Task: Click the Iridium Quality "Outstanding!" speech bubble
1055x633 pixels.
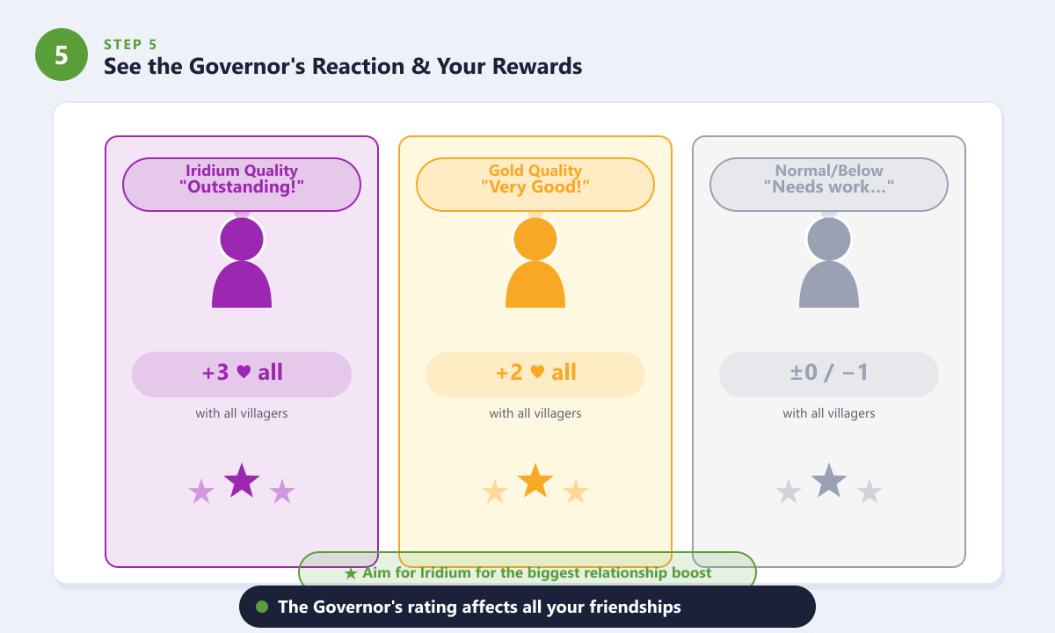Action: tap(242, 185)
